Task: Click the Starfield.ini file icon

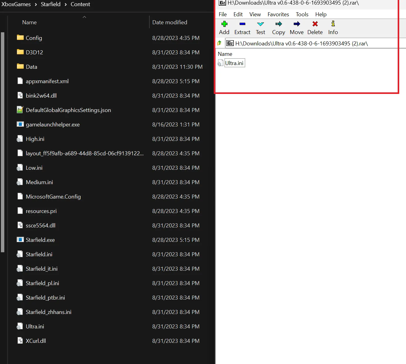Action: tap(20, 254)
